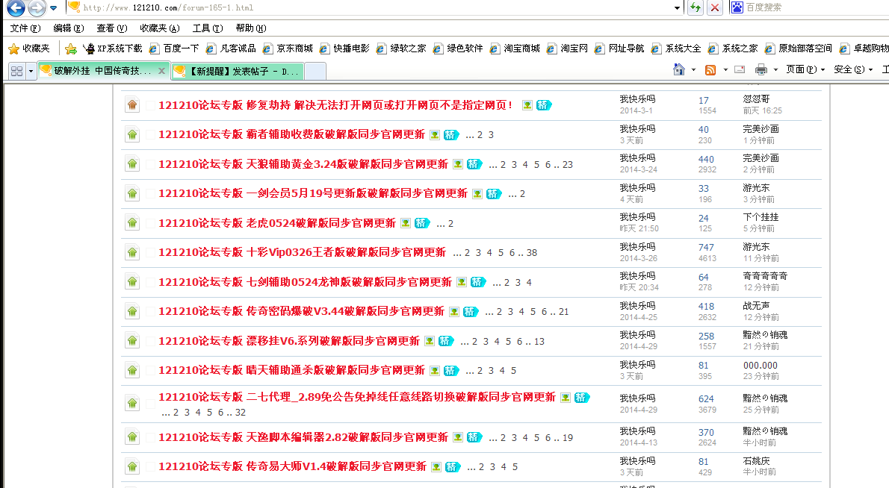
Task: Open the 编辑(E) menu
Action: [69, 28]
